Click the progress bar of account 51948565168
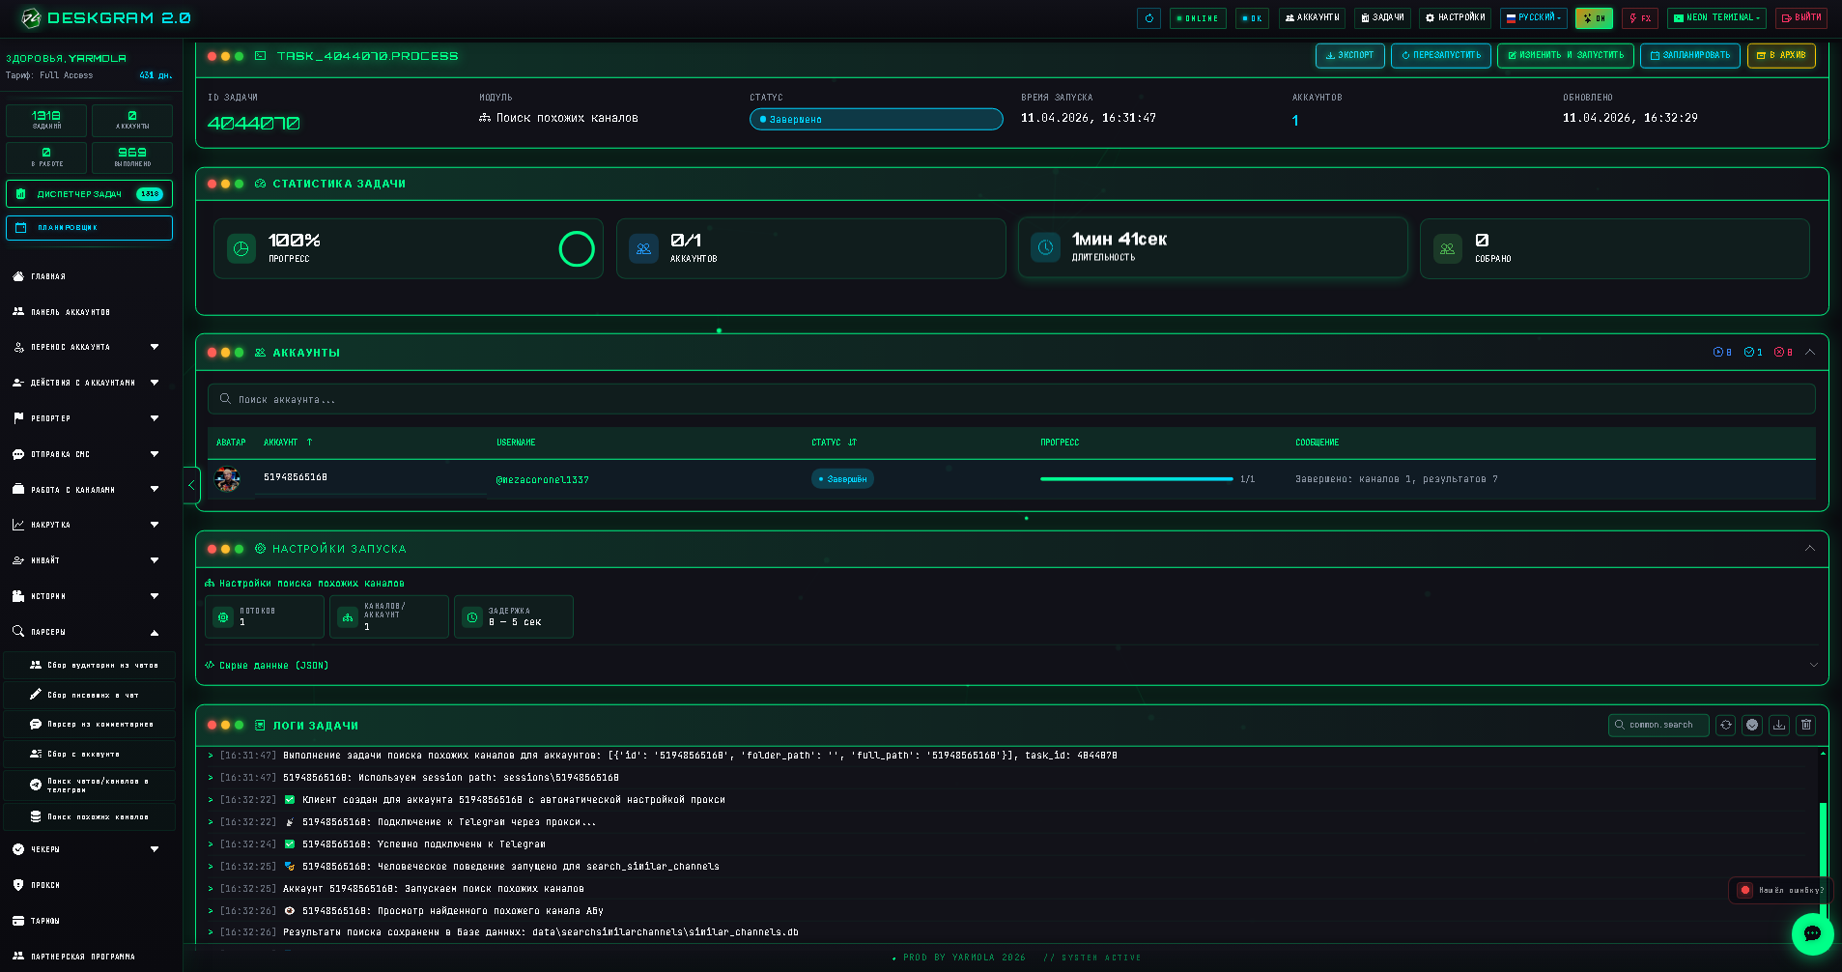Image resolution: width=1842 pixels, height=972 pixels. (x=1137, y=479)
